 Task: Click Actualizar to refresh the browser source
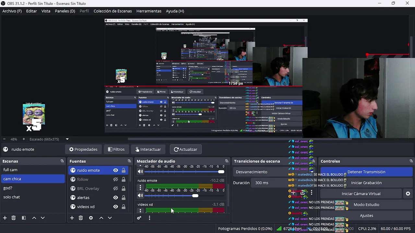(185, 149)
